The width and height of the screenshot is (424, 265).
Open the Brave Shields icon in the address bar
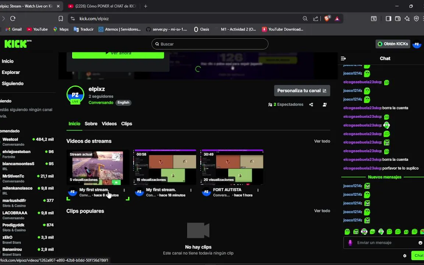tap(327, 18)
